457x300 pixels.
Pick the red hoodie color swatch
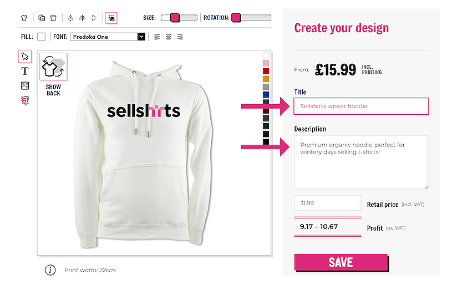(266, 71)
